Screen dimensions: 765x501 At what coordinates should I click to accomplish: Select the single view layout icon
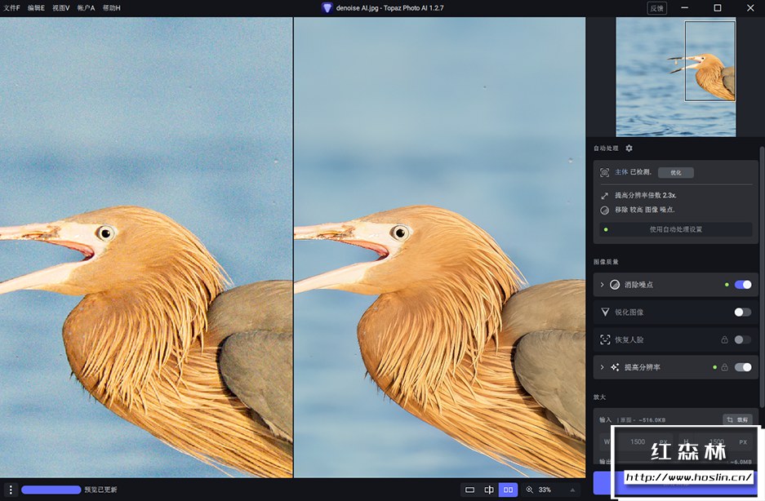(469, 490)
